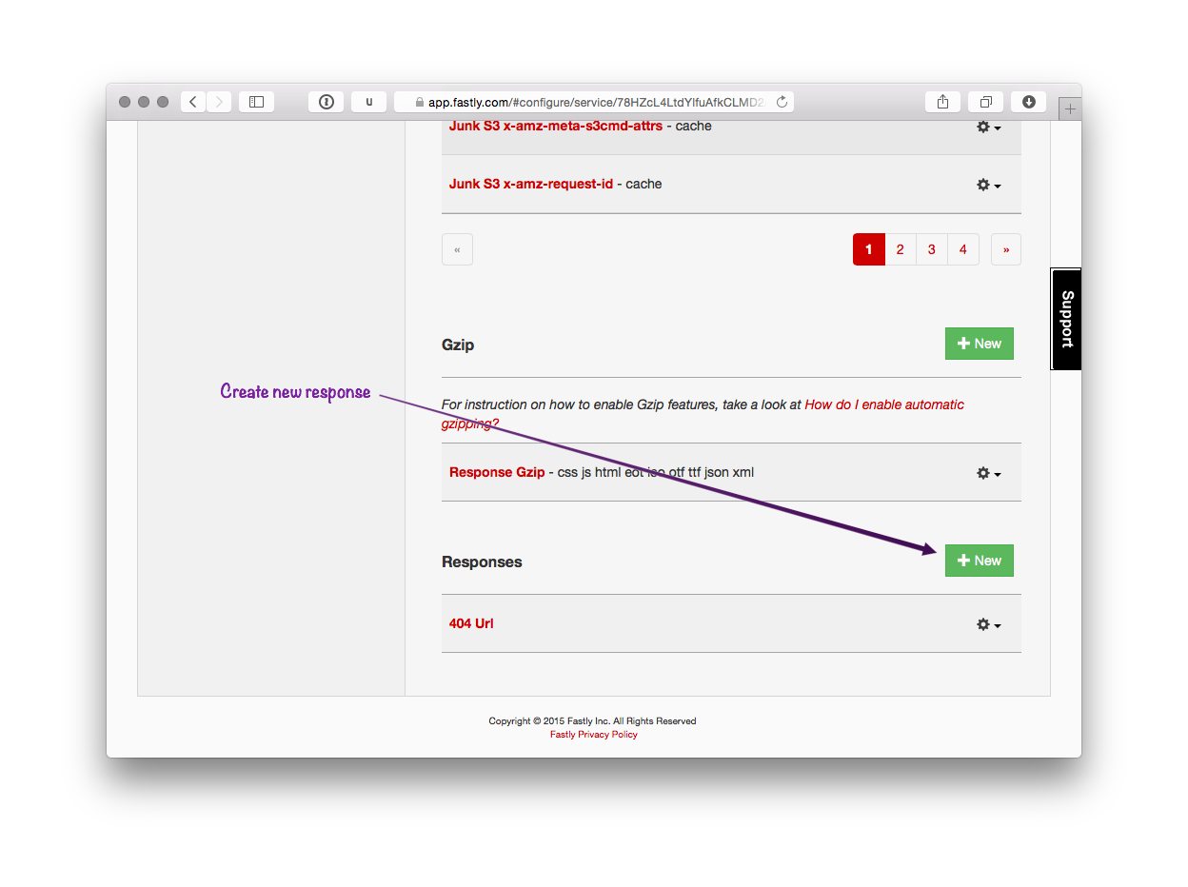Viewport: 1188px width, 887px height.
Task: Open the 404 Url response link
Action: pos(471,623)
